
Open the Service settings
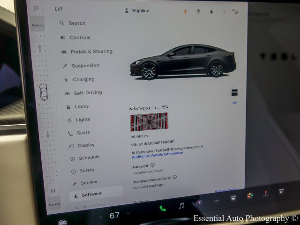pyautogui.click(x=85, y=183)
